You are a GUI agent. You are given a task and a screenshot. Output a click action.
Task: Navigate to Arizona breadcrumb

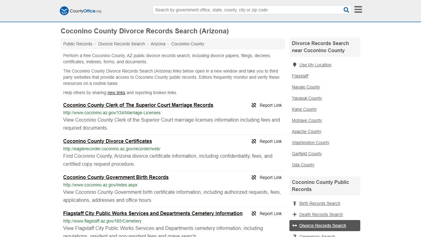coord(158,44)
